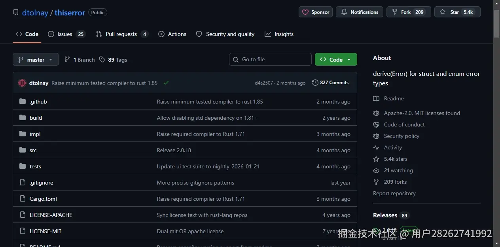Open commit 'Sync license text with rust-lang repos'

pos(202,215)
